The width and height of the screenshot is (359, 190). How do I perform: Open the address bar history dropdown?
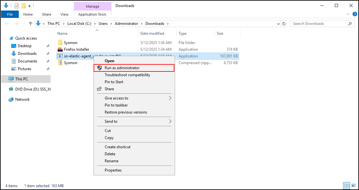click(278, 24)
